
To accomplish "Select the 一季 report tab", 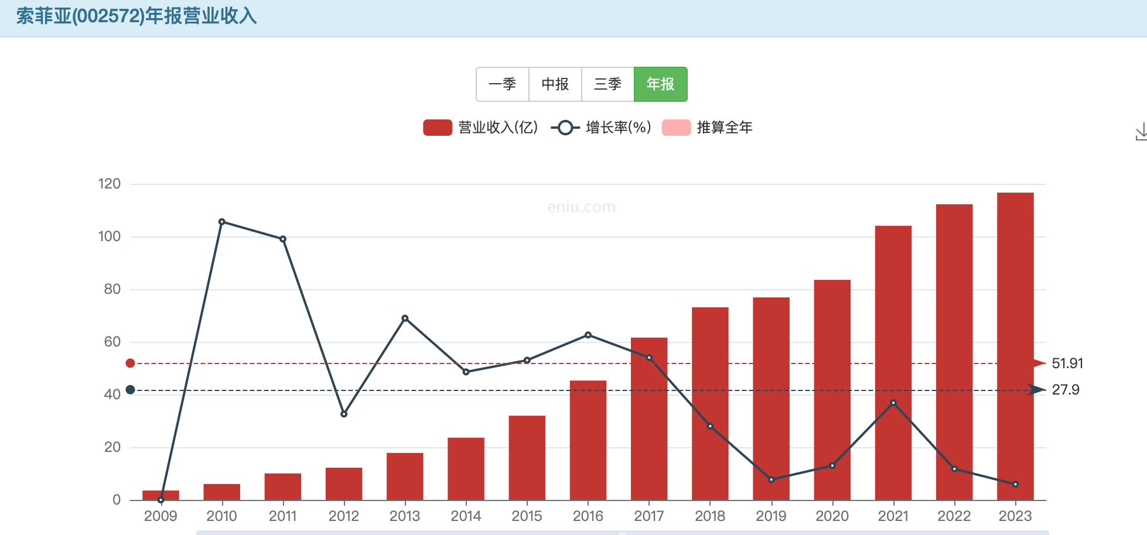I will point(503,84).
